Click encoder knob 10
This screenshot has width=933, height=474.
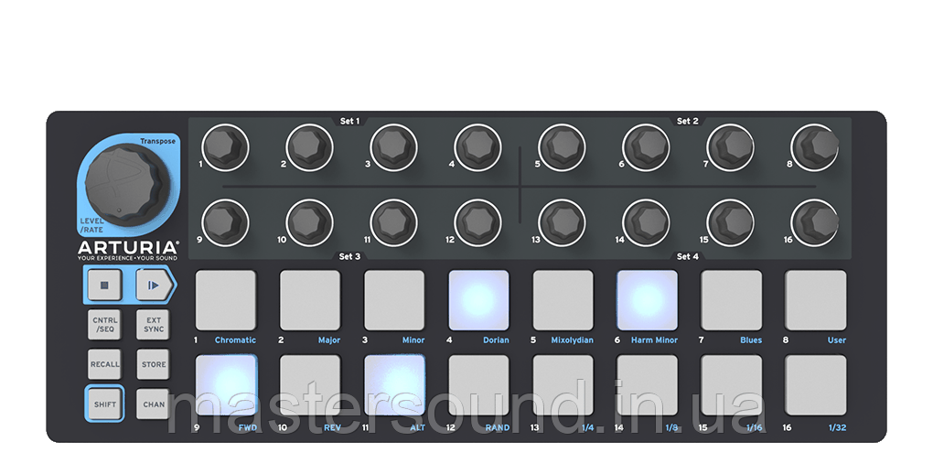(x=309, y=222)
